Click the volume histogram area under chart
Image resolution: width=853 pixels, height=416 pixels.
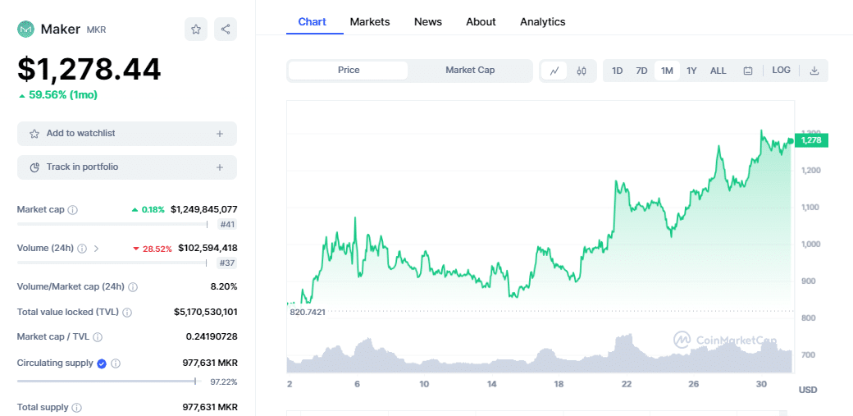(x=540, y=353)
